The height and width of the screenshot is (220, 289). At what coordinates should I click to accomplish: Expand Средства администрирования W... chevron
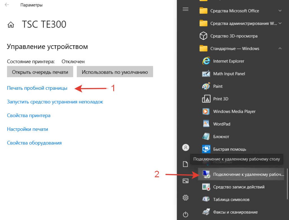tap(280, 23)
